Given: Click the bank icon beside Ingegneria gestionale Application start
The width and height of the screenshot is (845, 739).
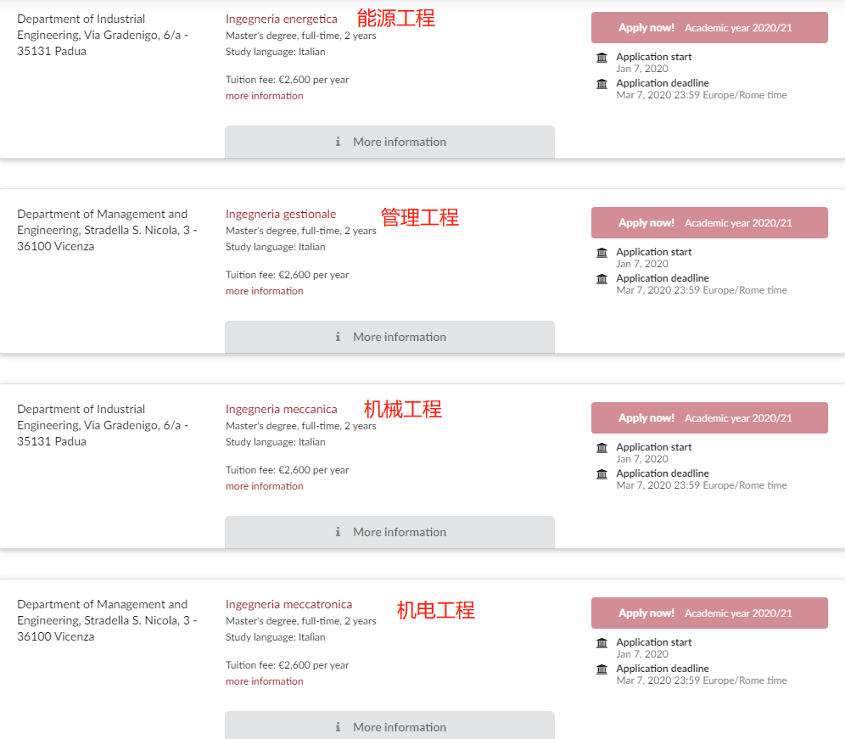Looking at the screenshot, I should [x=602, y=253].
